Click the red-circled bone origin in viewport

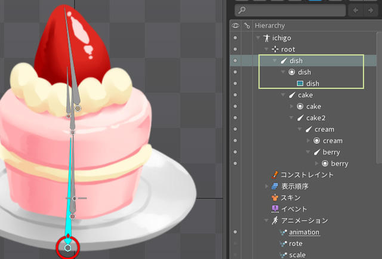pyautogui.click(x=67, y=247)
